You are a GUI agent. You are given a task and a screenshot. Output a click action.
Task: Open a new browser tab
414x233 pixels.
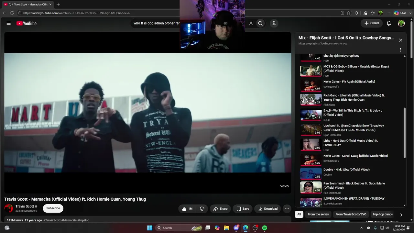click(58, 4)
